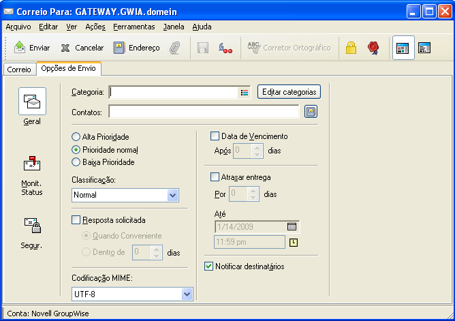This screenshot has width=455, height=321.
Task: Expand the Classificação Normal dropdown
Action: point(172,195)
